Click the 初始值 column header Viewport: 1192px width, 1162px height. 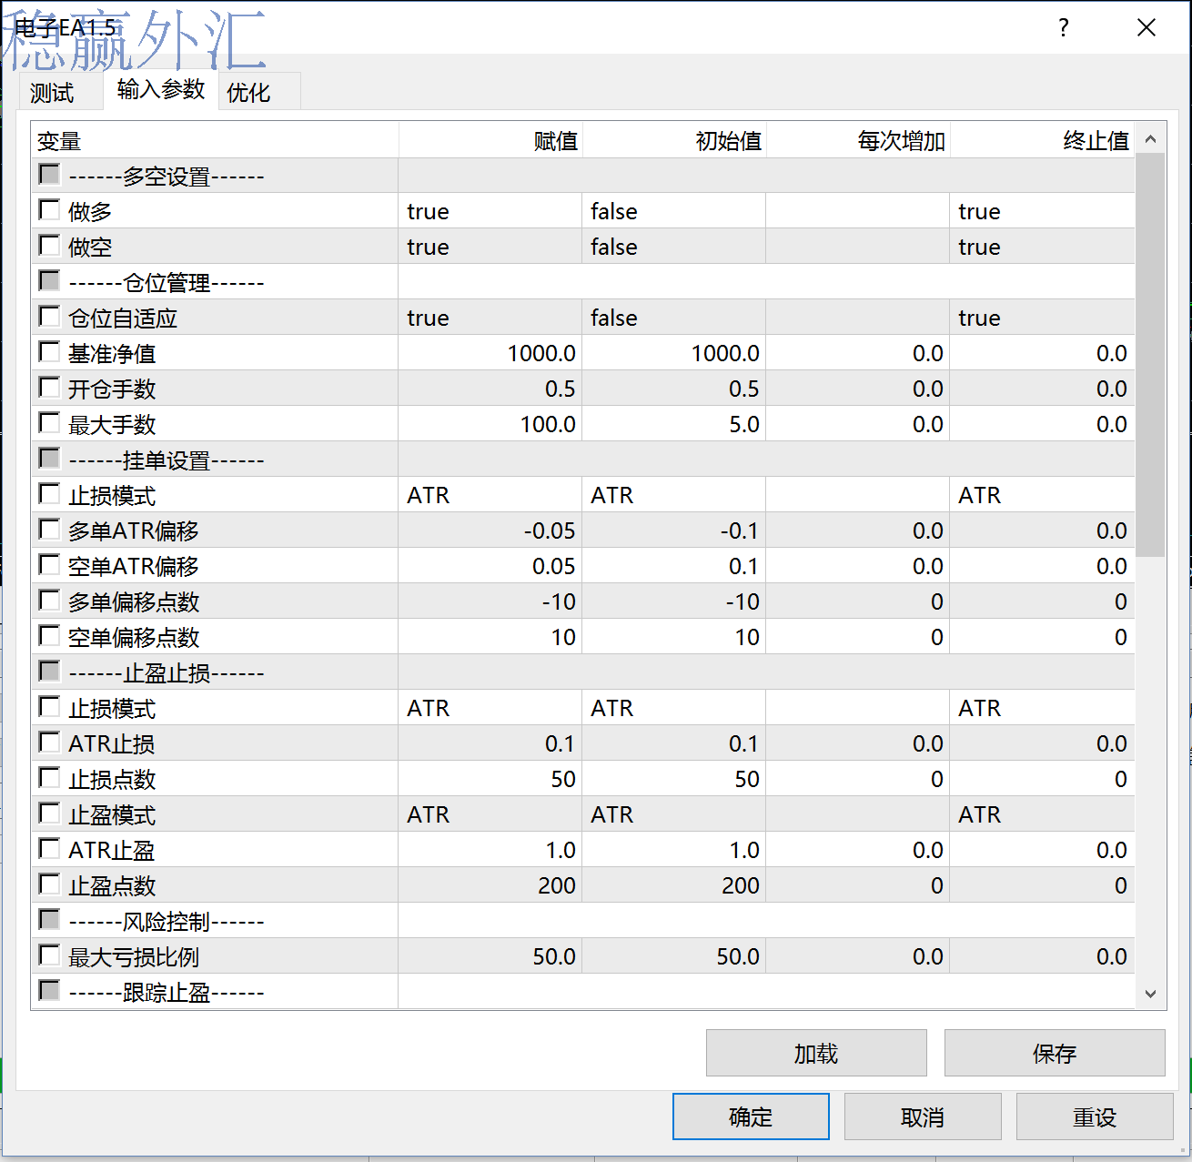674,141
